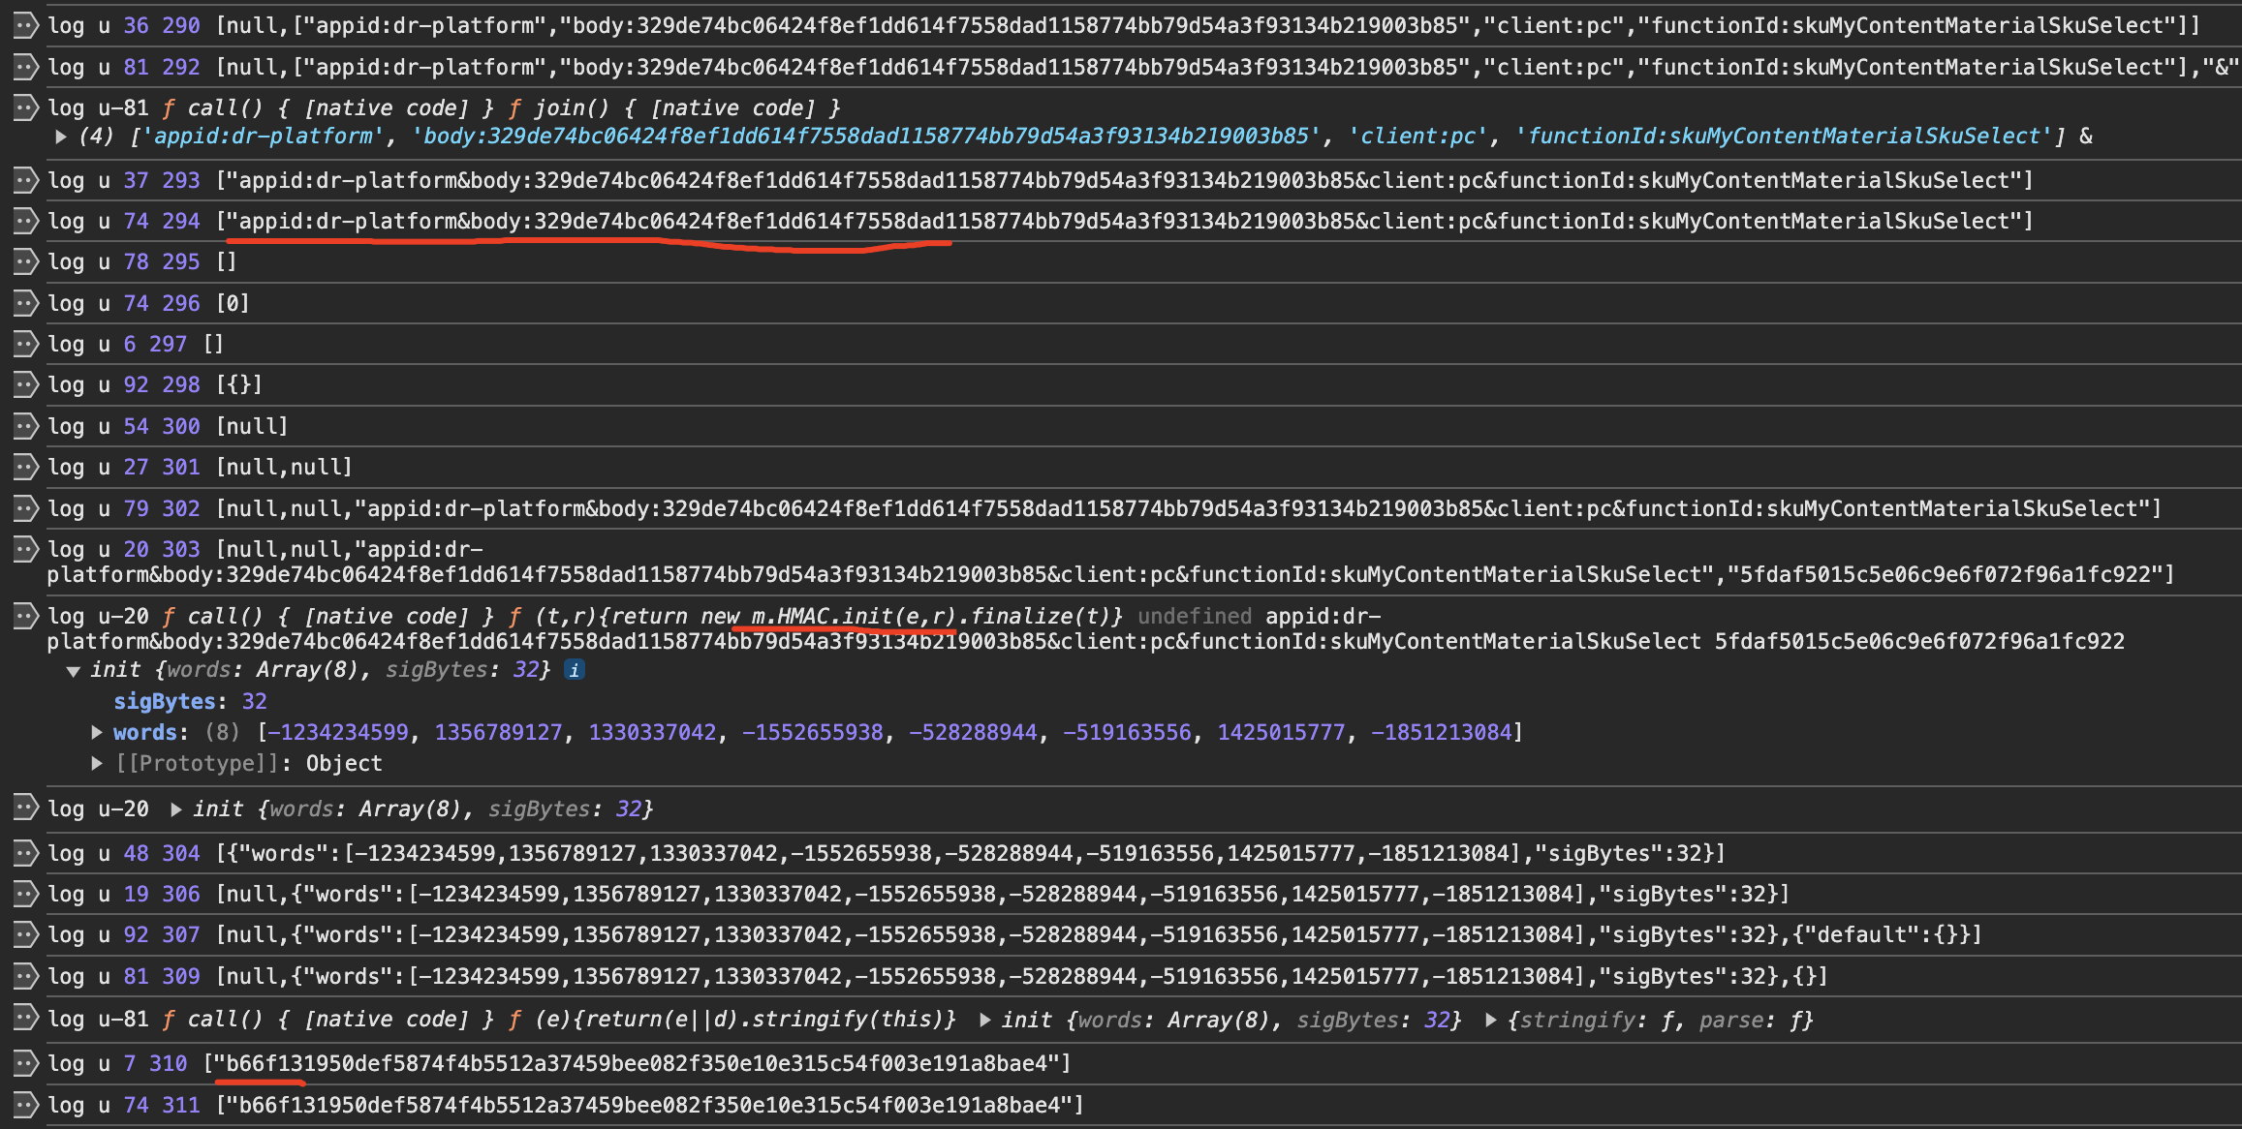Expand the words (8) array property
The height and width of the screenshot is (1129, 2242).
click(97, 733)
